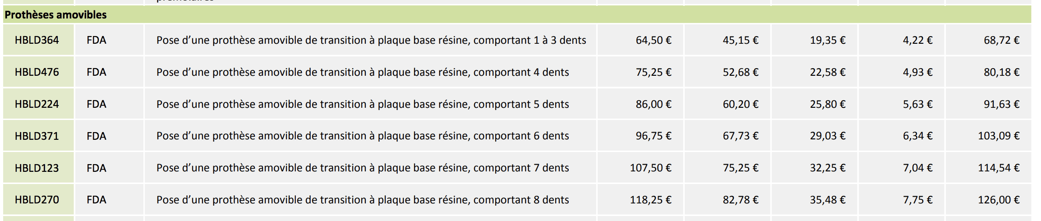The image size is (1041, 221).
Task: Select the description comportant 4 dents
Action: coord(363,72)
